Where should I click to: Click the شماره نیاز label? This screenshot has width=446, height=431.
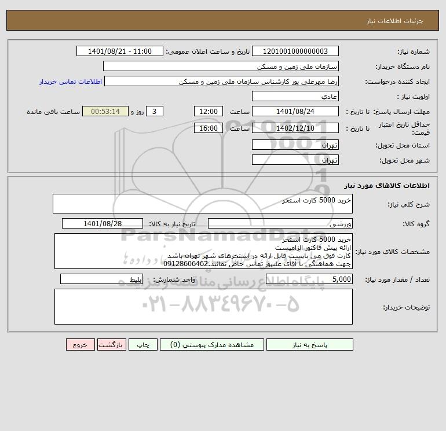click(414, 51)
